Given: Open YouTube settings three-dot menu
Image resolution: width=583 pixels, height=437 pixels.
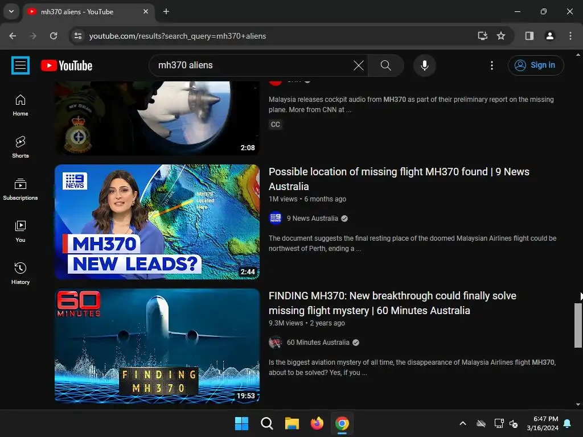Looking at the screenshot, I should 491,65.
